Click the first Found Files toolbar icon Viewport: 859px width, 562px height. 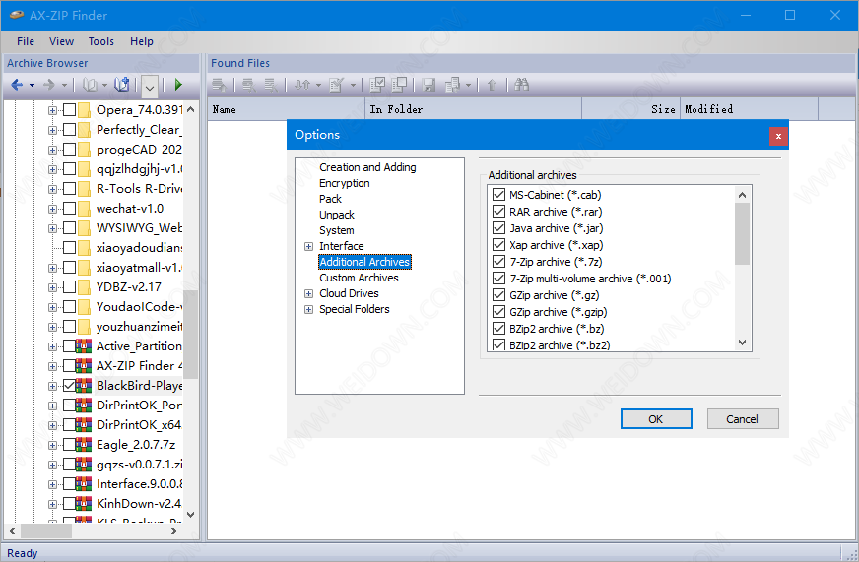pos(219,85)
